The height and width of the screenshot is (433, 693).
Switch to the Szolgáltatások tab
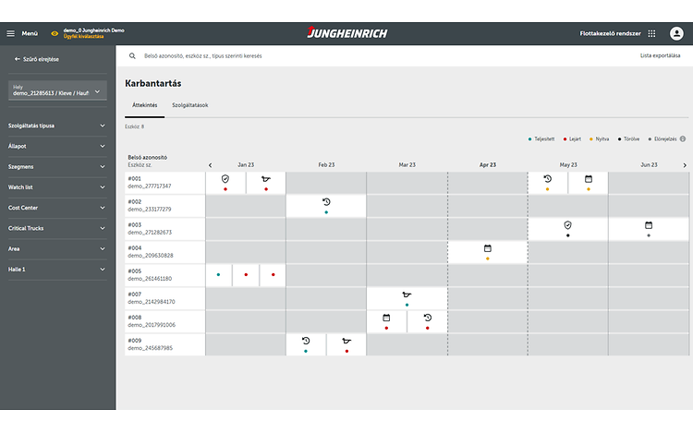(x=189, y=105)
